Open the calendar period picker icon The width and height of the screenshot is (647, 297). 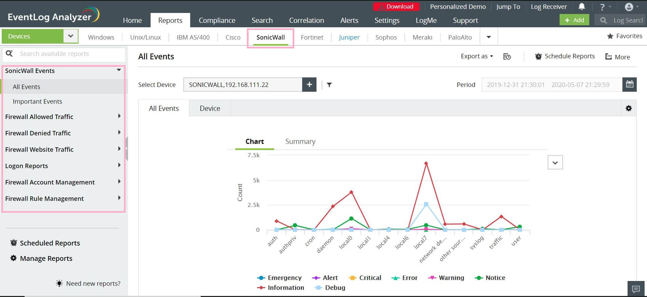point(630,85)
